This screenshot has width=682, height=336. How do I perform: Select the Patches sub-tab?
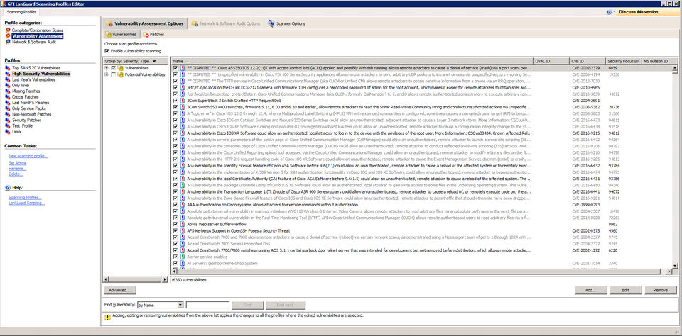click(x=153, y=34)
